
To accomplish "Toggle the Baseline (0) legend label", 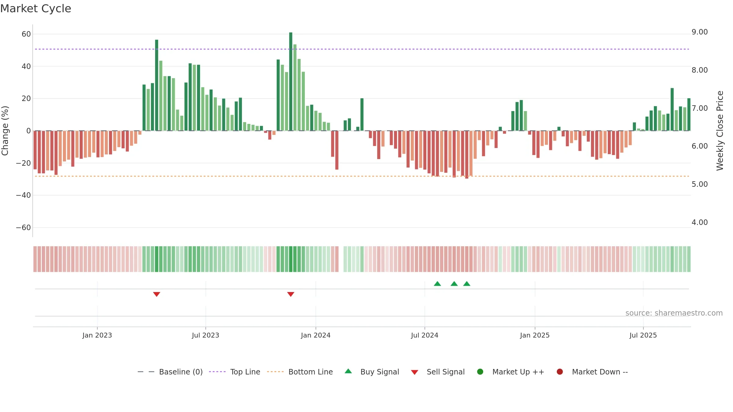I will point(181,372).
